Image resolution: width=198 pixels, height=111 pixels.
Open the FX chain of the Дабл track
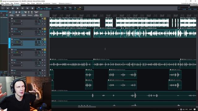coord(43,63)
